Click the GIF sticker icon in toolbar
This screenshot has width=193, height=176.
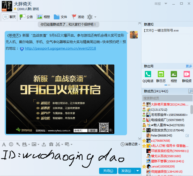coord(25,144)
